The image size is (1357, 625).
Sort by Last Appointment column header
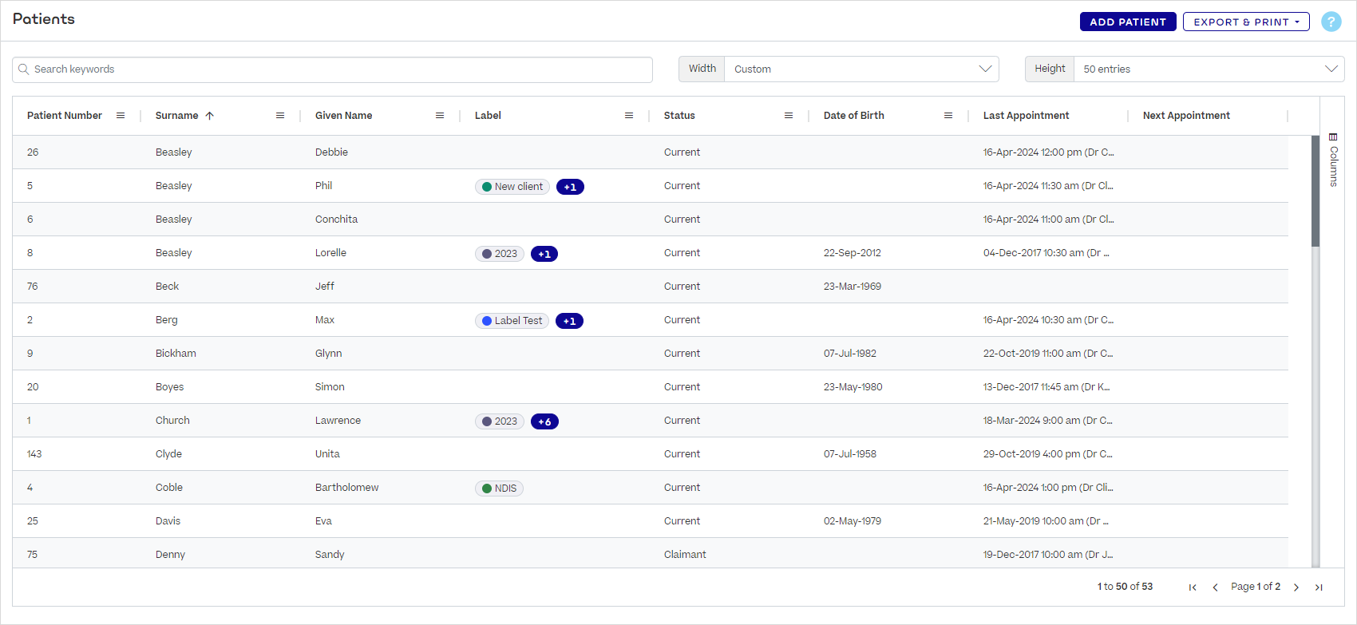1026,116
